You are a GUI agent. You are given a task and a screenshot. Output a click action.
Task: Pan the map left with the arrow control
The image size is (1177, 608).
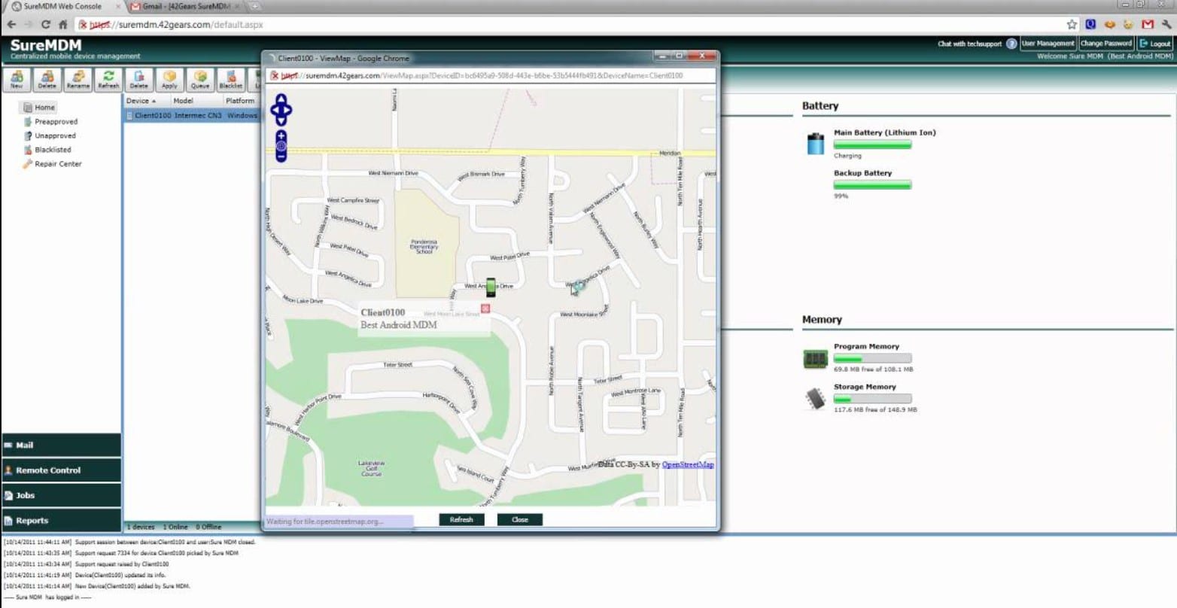pos(274,110)
